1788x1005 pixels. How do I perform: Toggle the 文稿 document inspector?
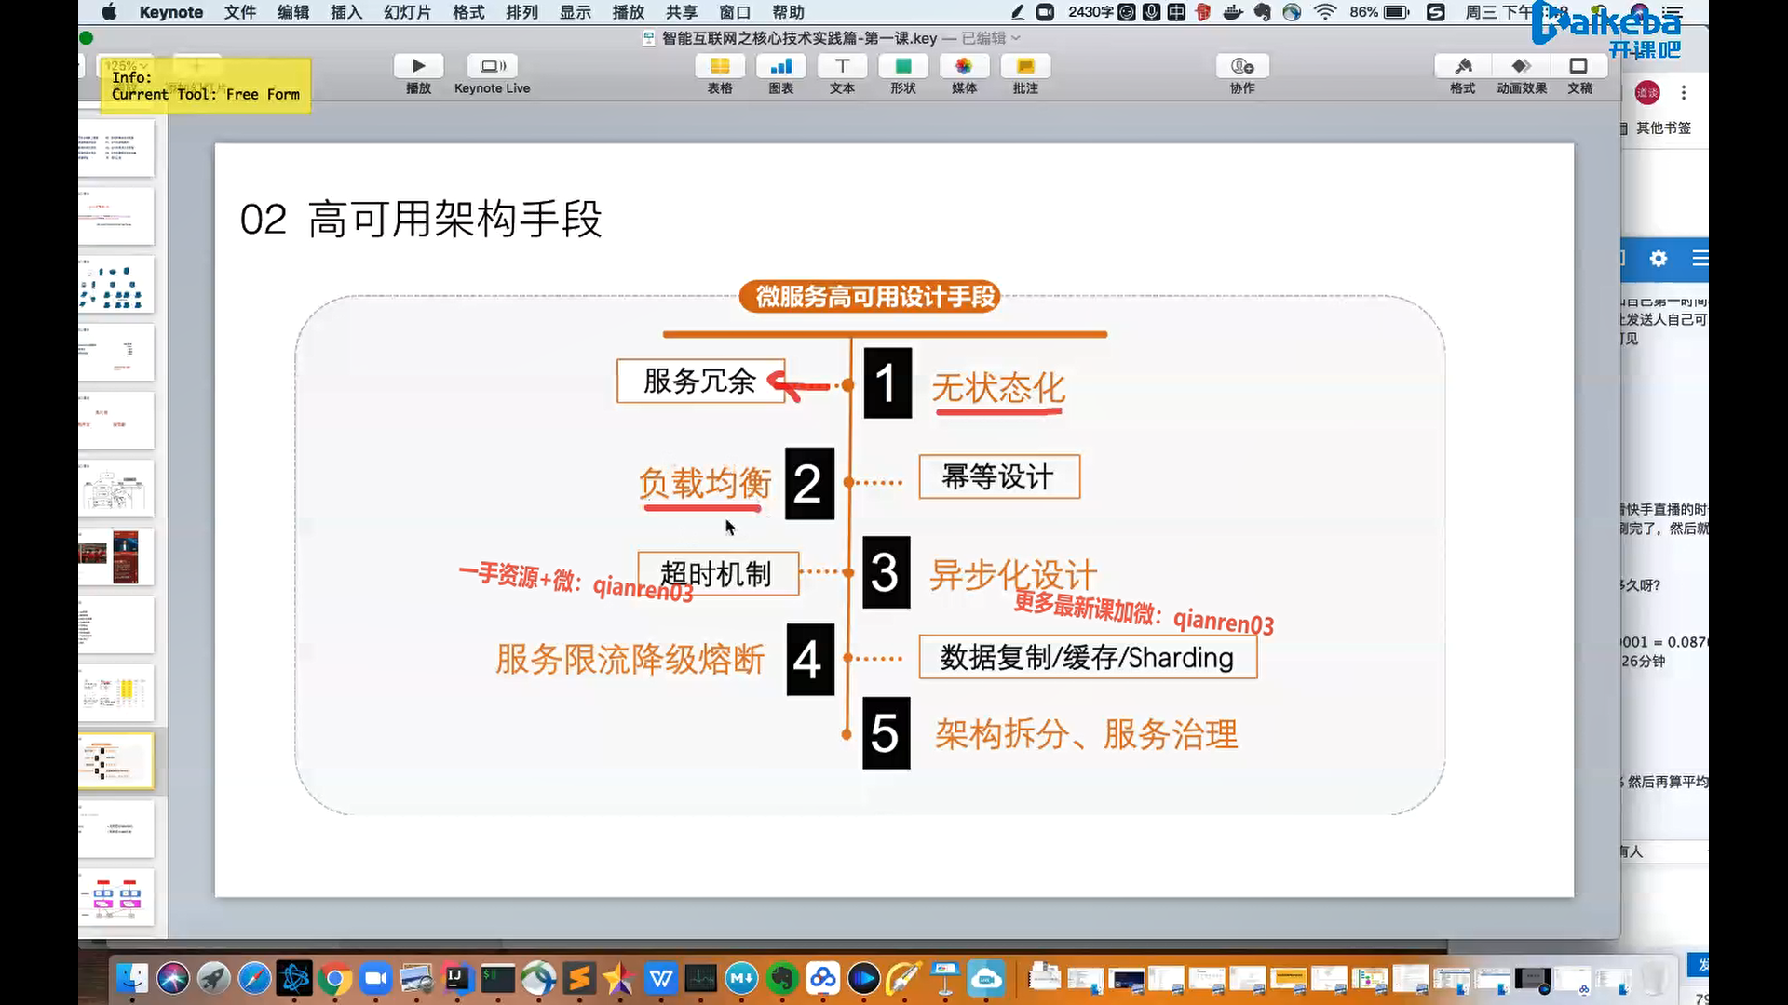[1579, 66]
